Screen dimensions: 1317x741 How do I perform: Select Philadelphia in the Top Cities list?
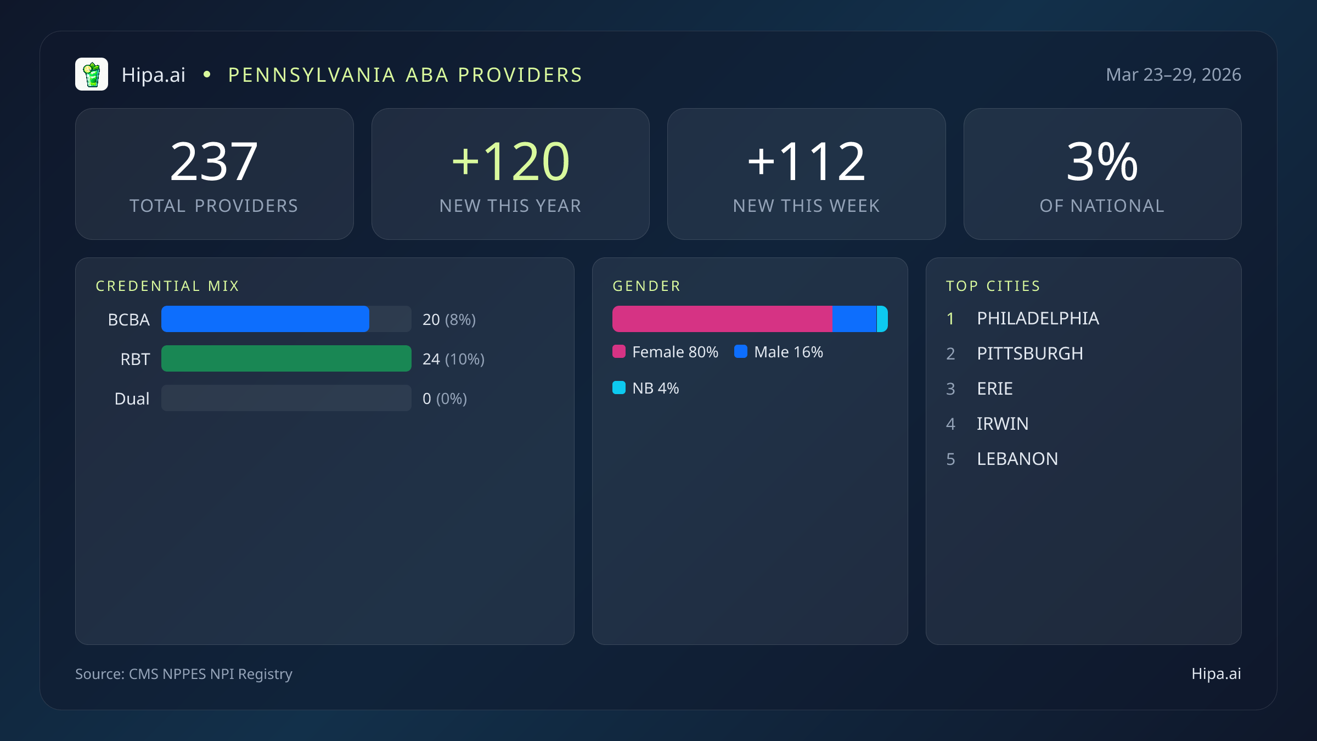1038,318
